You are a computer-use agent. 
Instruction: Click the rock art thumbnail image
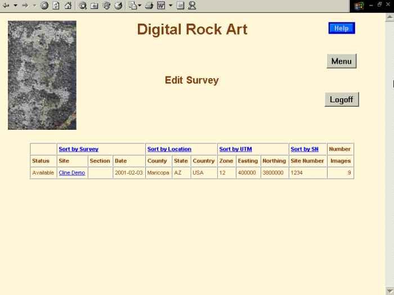click(x=42, y=75)
